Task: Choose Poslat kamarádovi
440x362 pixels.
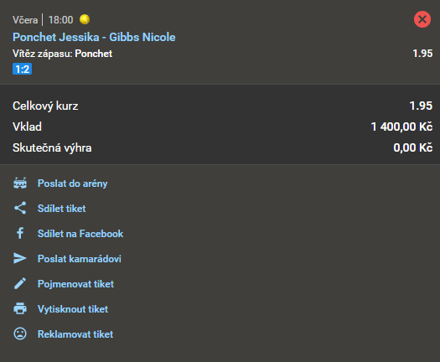Action: 80,259
